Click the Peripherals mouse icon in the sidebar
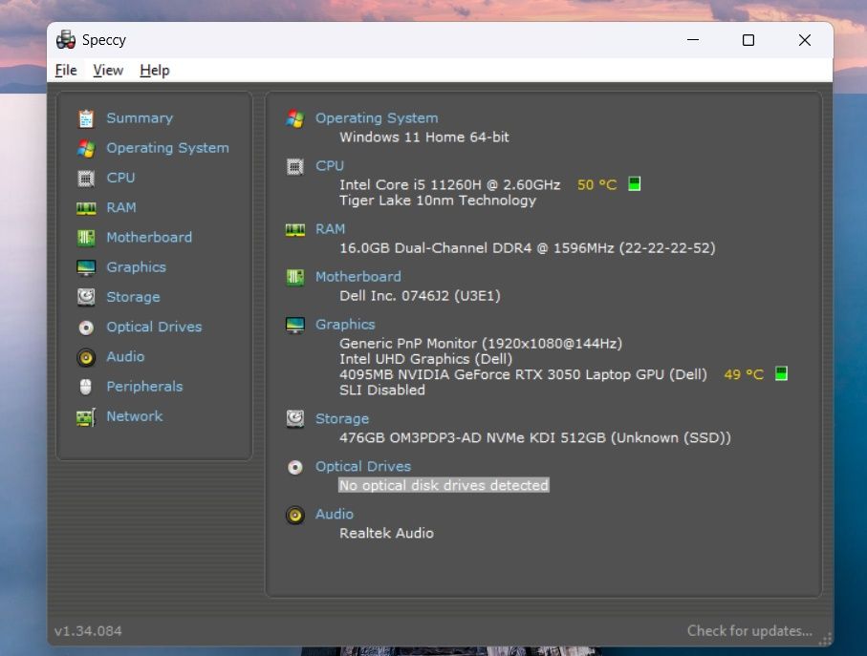This screenshot has height=656, width=867. [86, 387]
